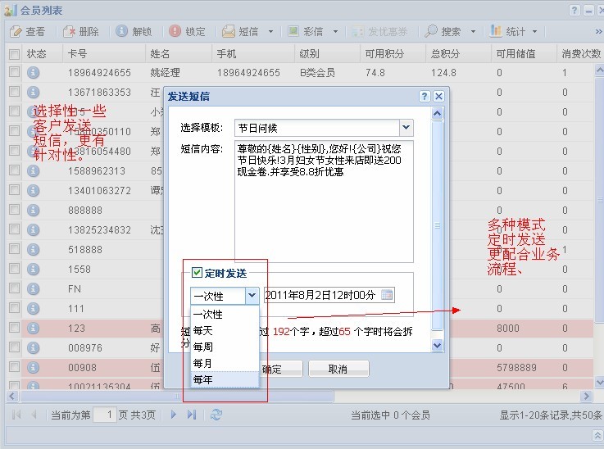Go to the next page of members
604x449 pixels.
(174, 415)
